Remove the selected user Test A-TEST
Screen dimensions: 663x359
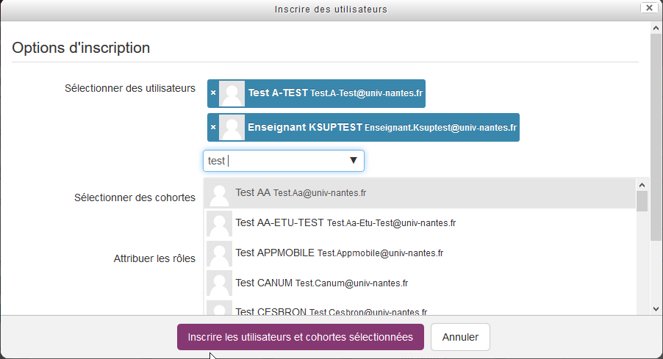(213, 93)
